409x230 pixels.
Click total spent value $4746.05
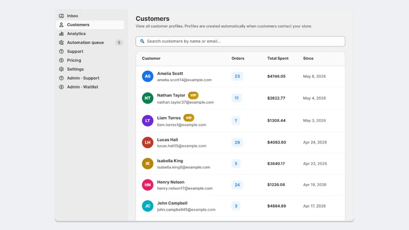(276, 76)
